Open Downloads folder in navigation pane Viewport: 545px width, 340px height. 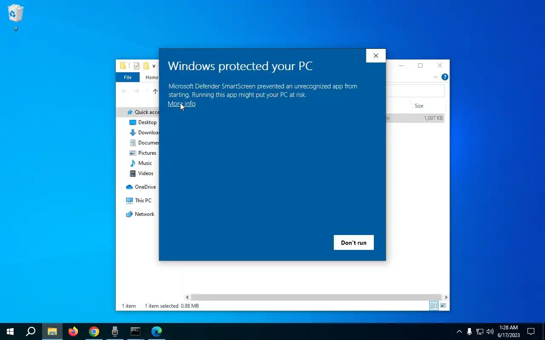click(148, 133)
